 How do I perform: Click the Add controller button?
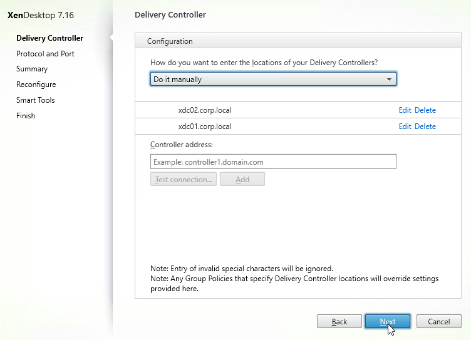pyautogui.click(x=242, y=179)
